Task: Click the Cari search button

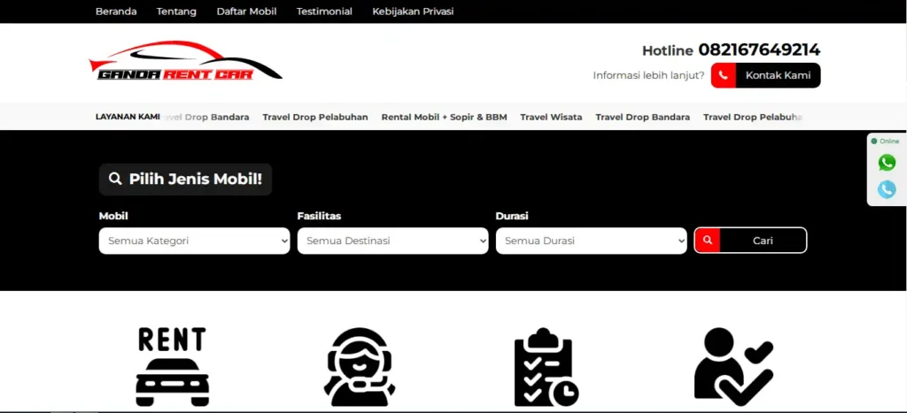Action: pos(763,241)
